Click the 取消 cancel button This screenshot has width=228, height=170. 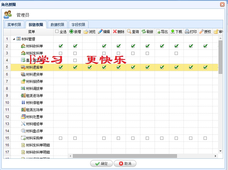coord(125,163)
